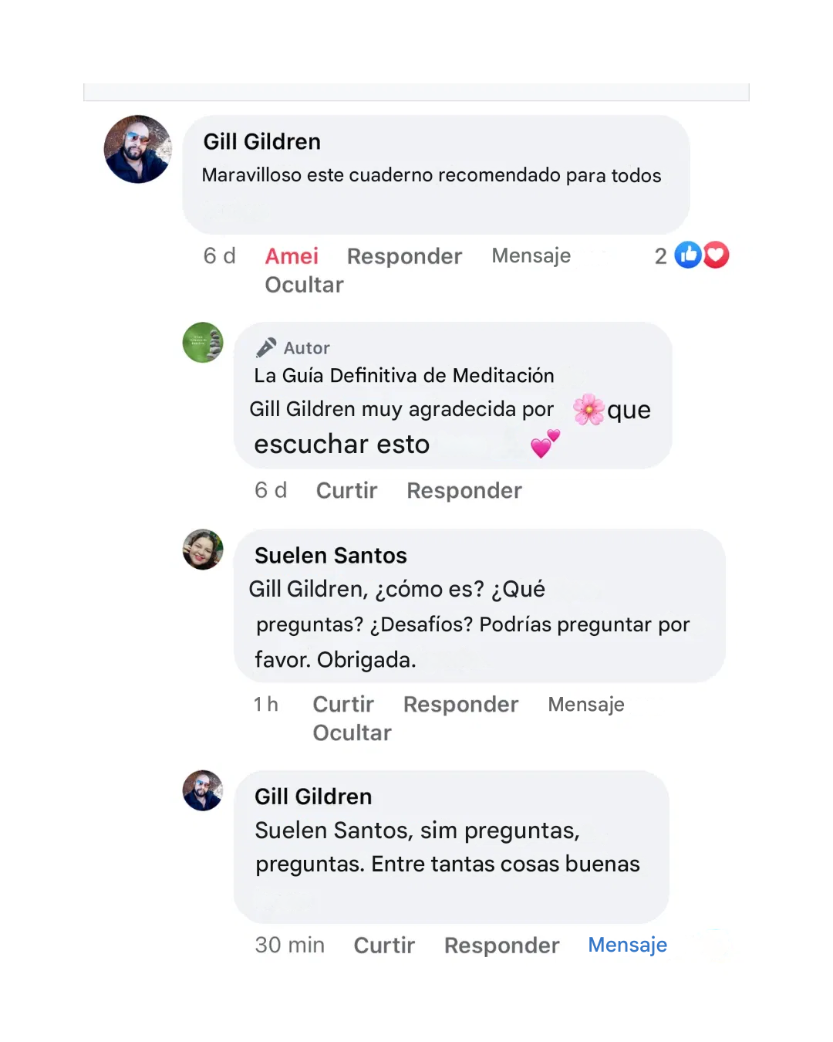
Task: Click Responder under the author's reply
Action: (x=464, y=491)
